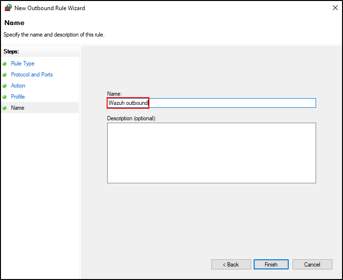The image size is (343, 280).
Task: Click the 'Steps:' heading
Action: click(11, 51)
